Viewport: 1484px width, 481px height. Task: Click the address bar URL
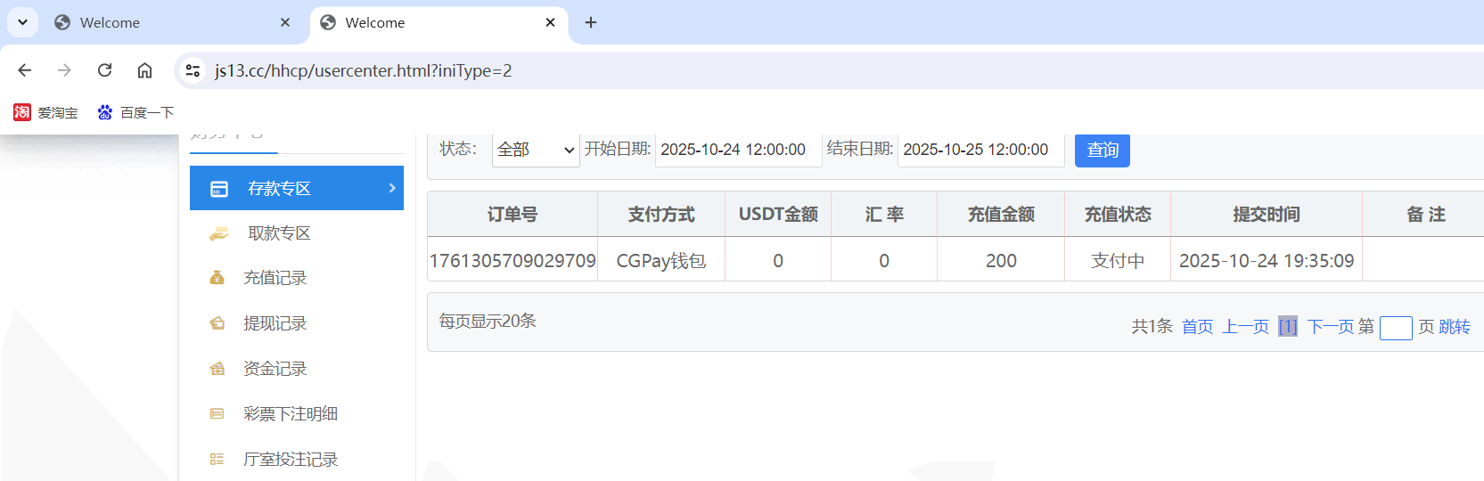[x=364, y=70]
